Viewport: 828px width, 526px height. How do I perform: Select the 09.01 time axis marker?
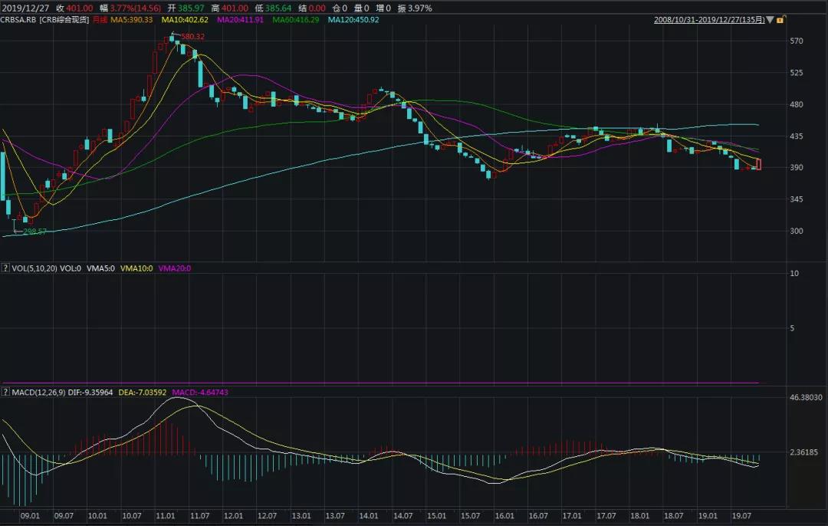(x=30, y=515)
